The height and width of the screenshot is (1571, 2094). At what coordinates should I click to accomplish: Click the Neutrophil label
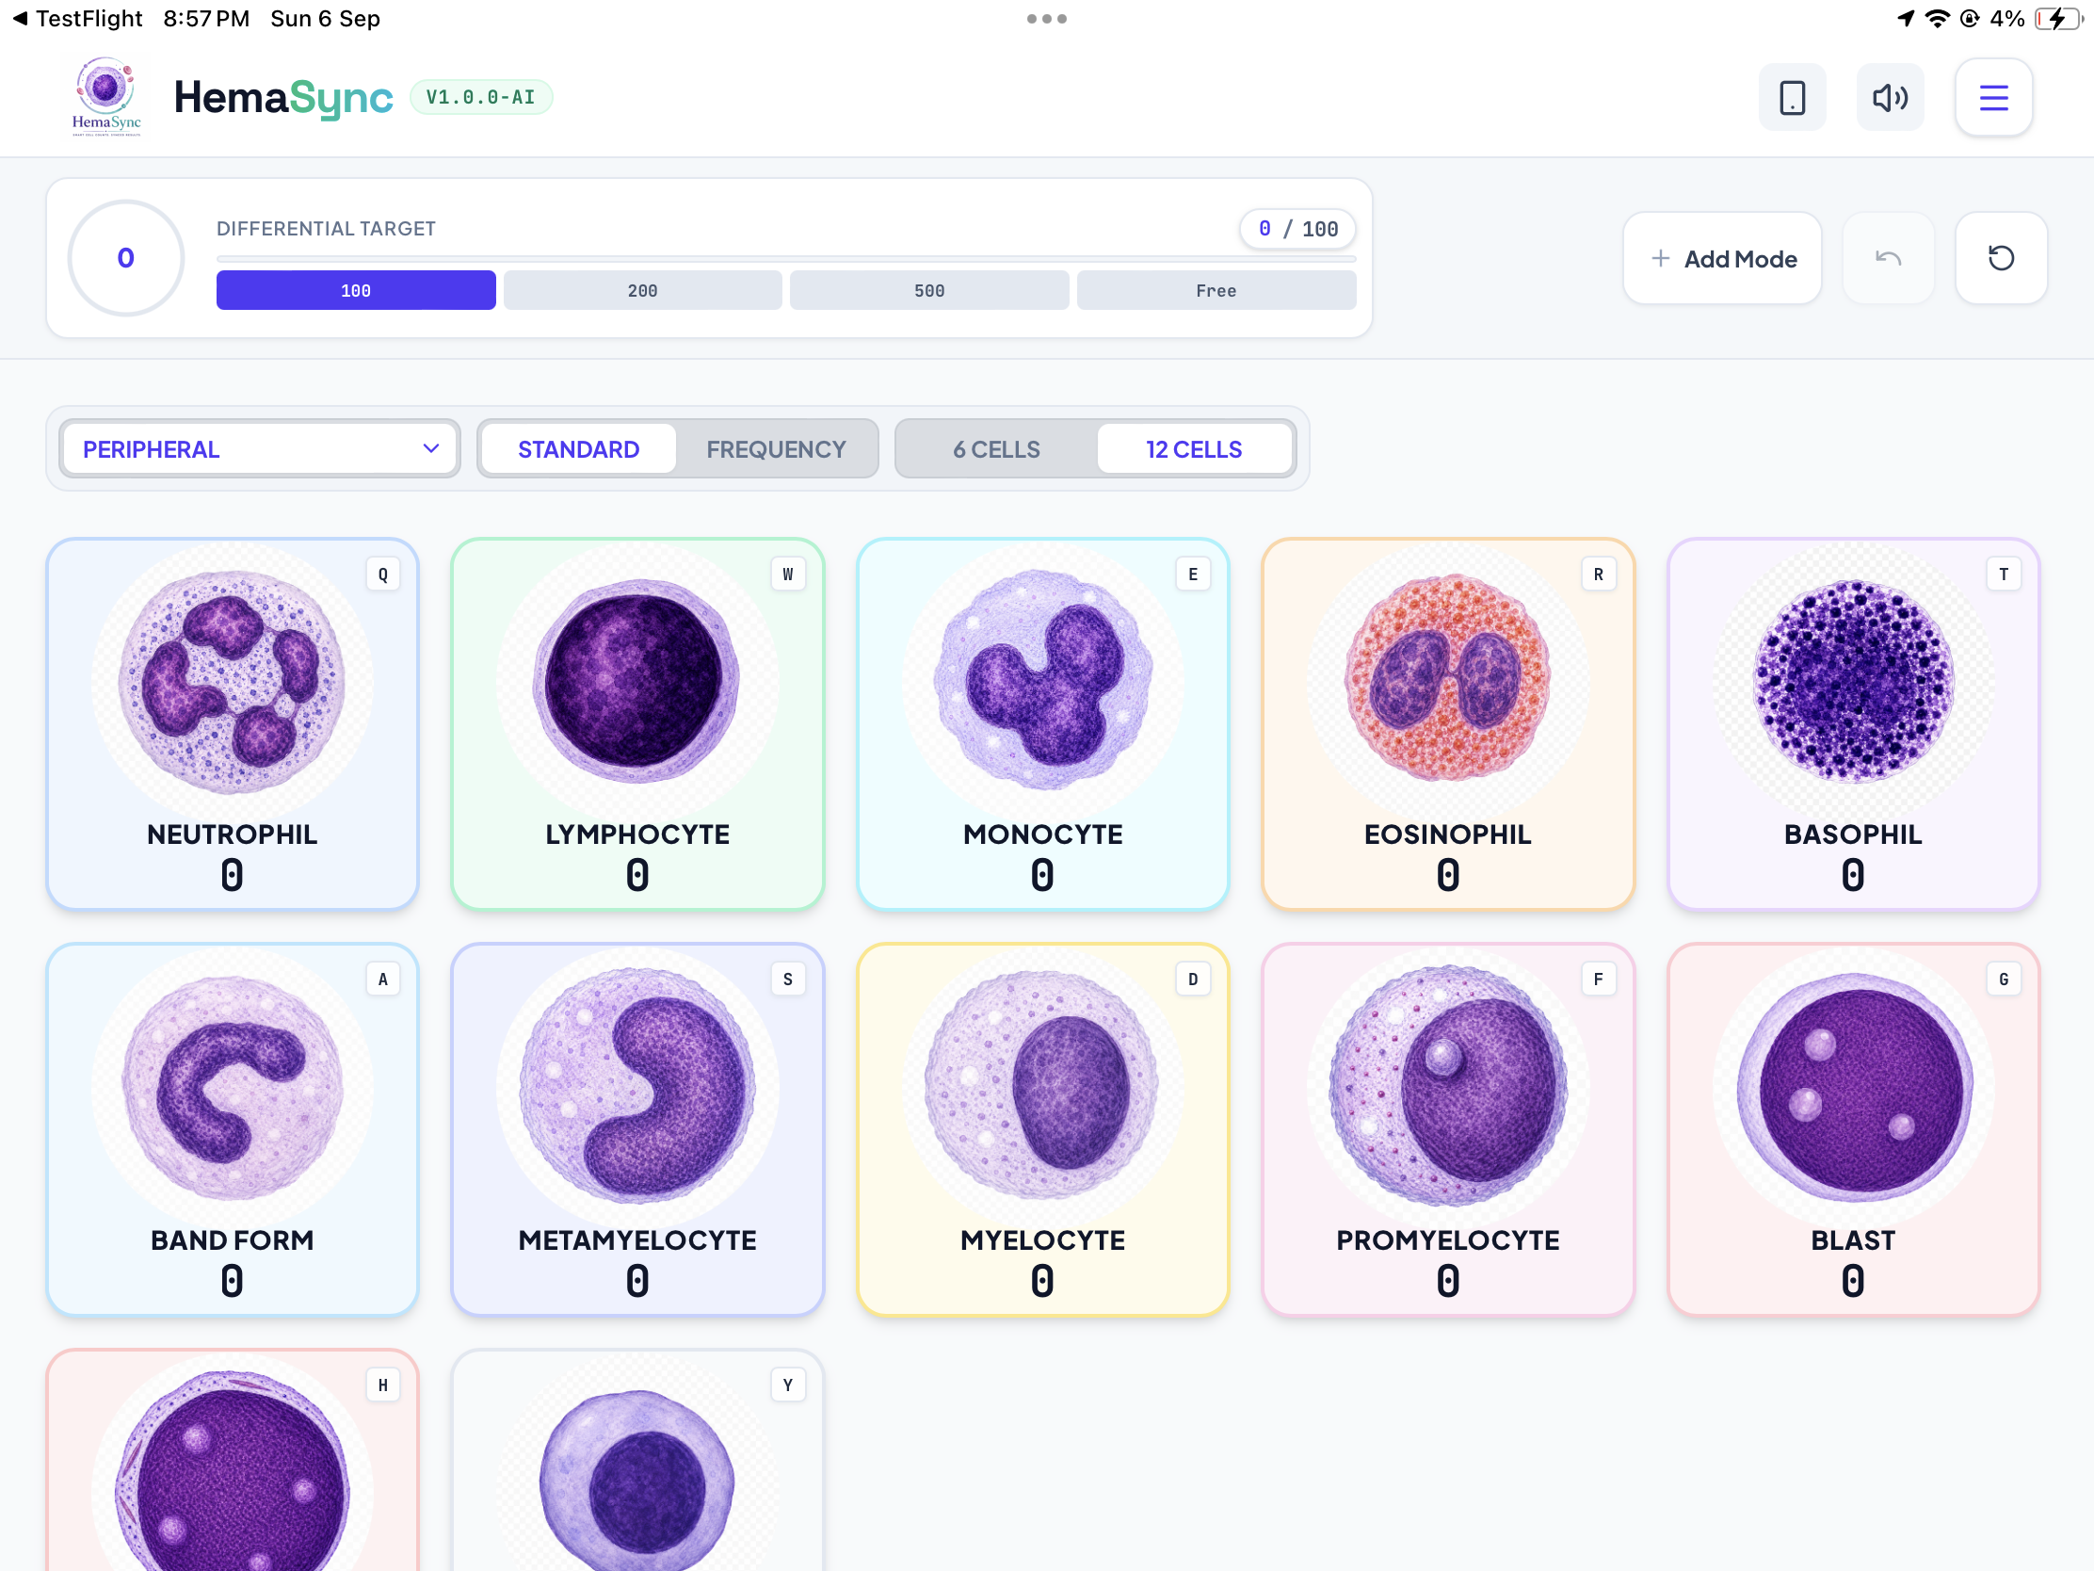click(232, 834)
